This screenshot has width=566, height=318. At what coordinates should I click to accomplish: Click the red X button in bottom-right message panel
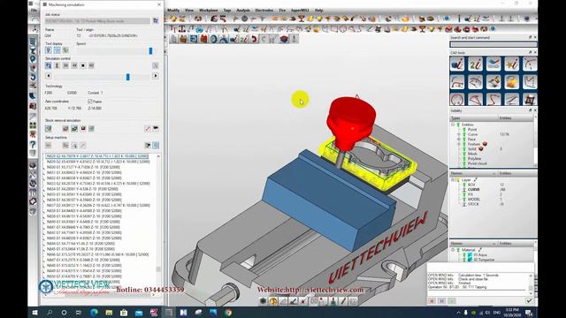point(432,300)
